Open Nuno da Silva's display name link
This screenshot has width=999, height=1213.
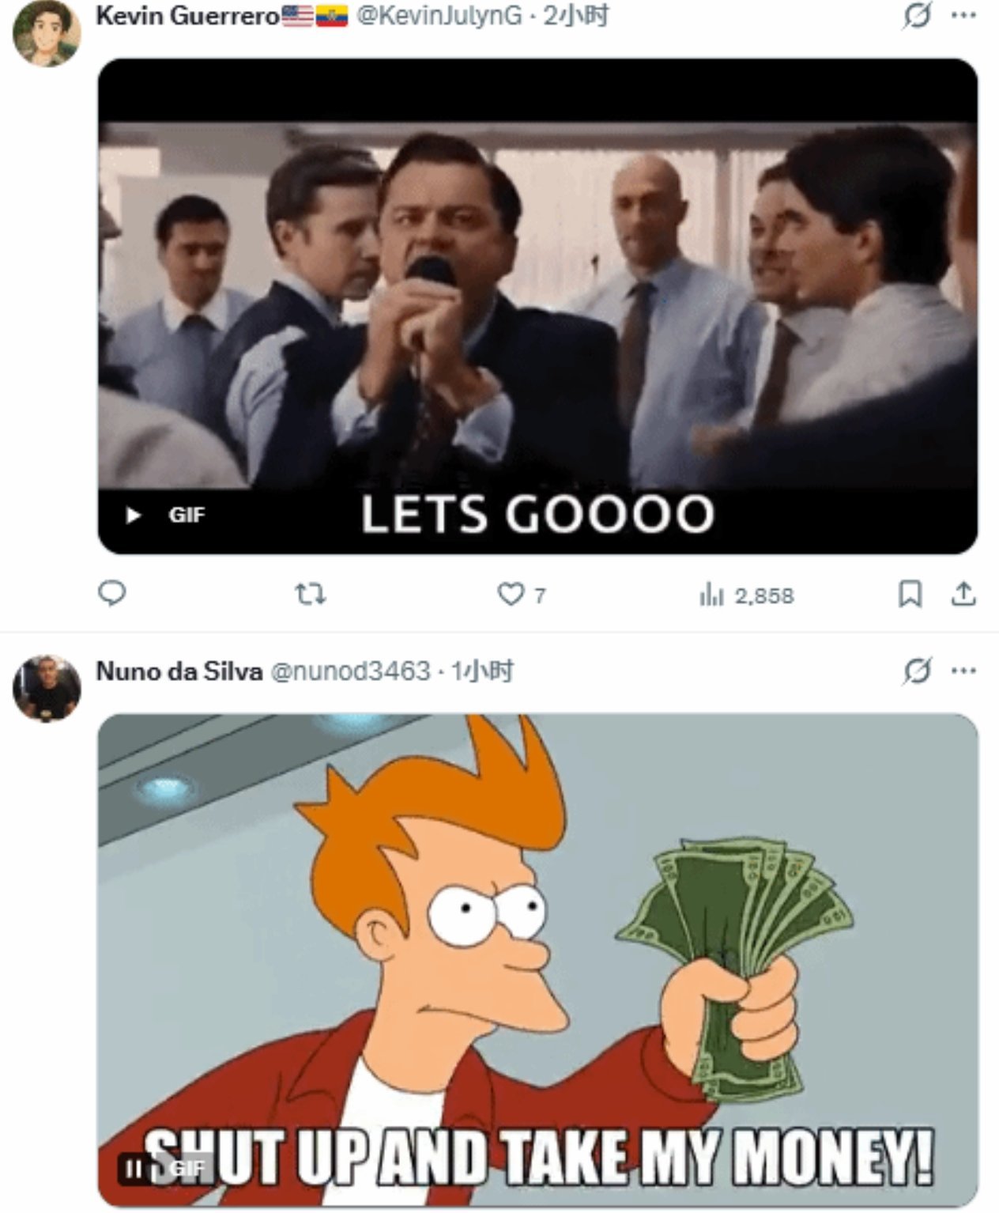click(x=179, y=671)
